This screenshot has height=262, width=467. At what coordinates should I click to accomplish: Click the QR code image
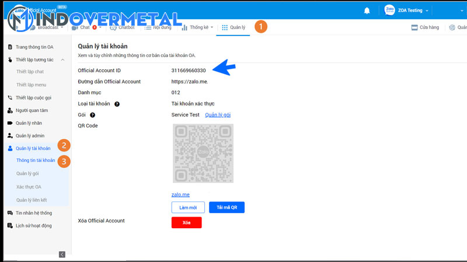tap(203, 153)
